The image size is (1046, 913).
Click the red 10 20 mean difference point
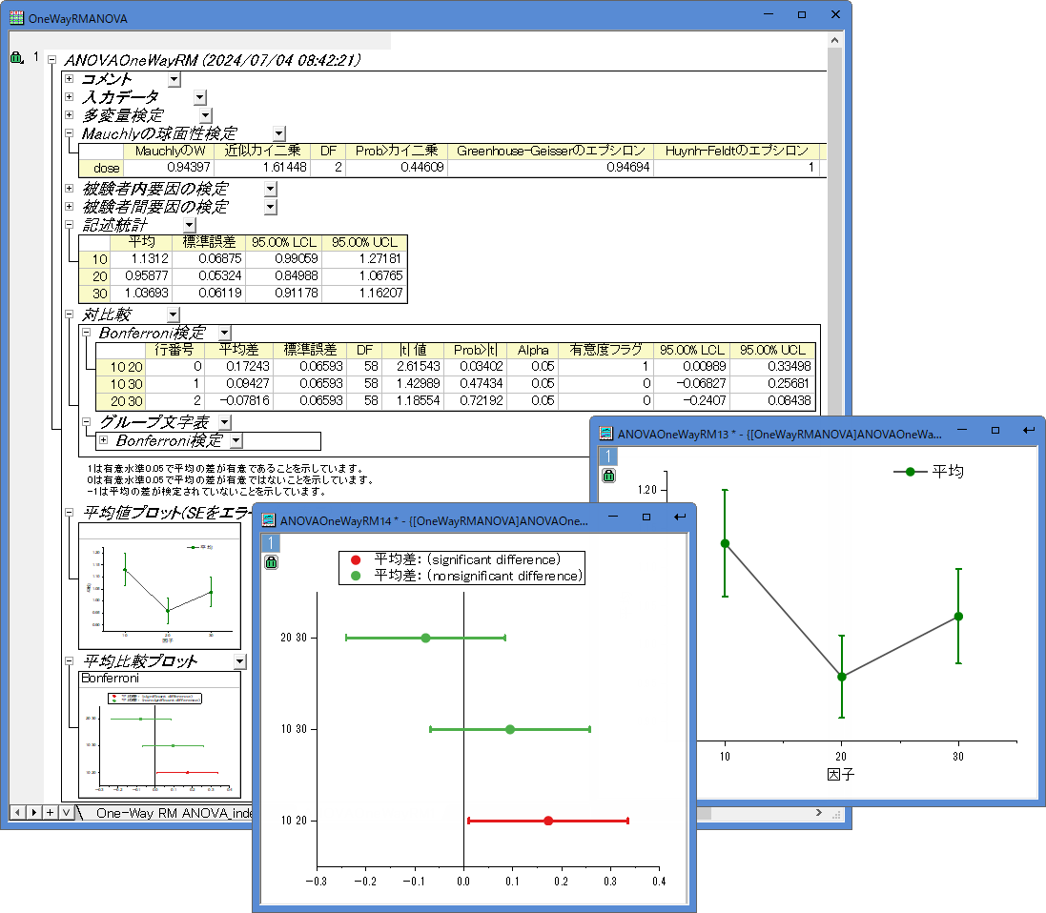(547, 821)
